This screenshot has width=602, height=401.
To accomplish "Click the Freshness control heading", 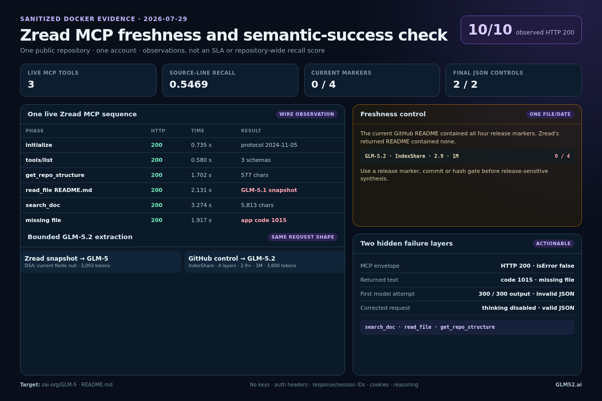I will pos(393,114).
